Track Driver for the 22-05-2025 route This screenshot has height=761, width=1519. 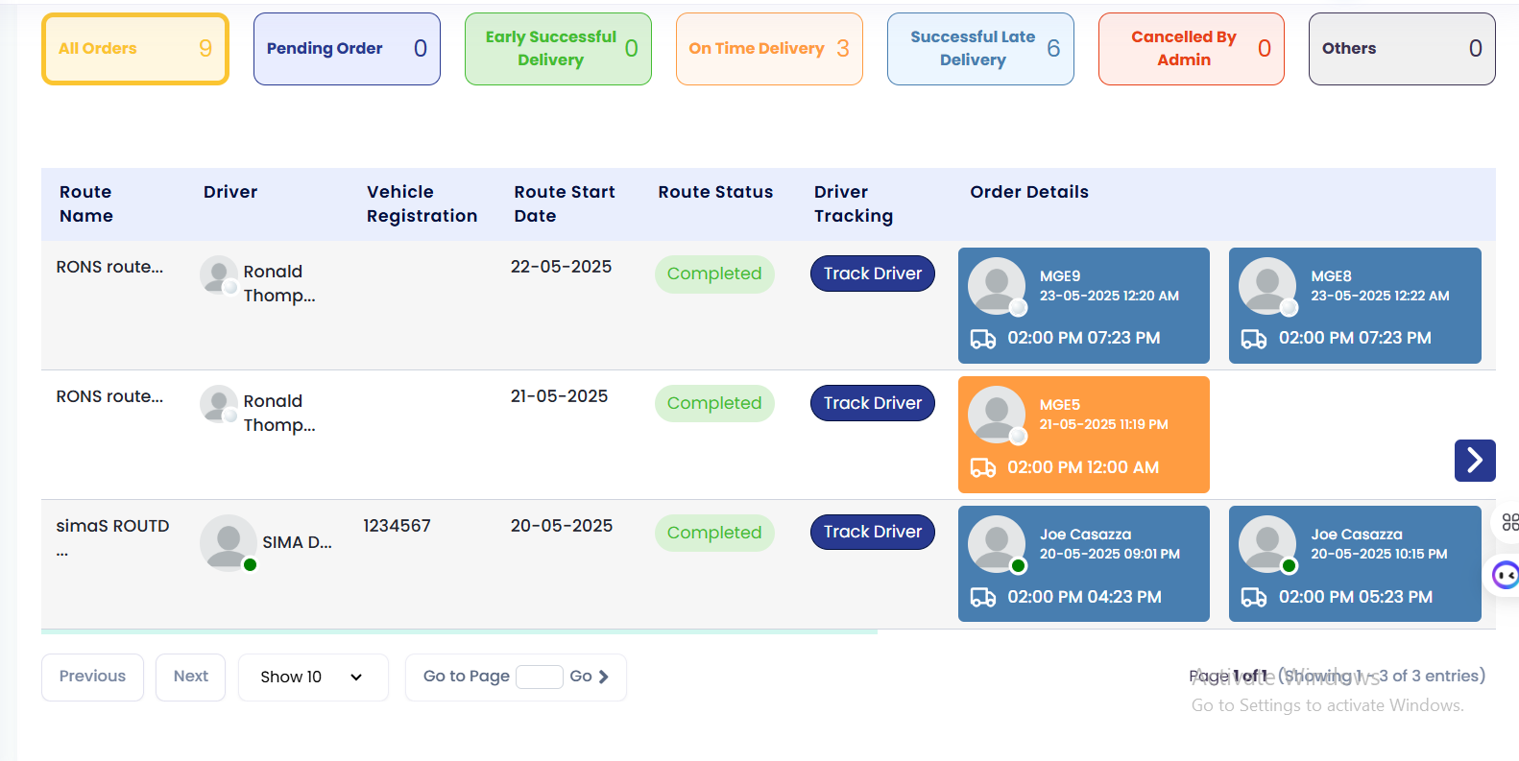[872, 273]
